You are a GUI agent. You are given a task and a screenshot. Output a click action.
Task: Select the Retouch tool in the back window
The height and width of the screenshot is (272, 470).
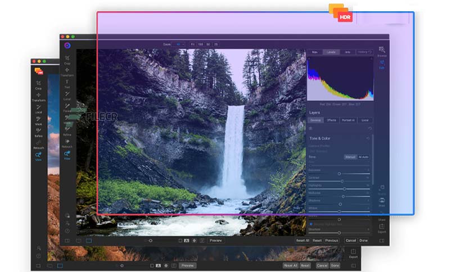(38, 144)
